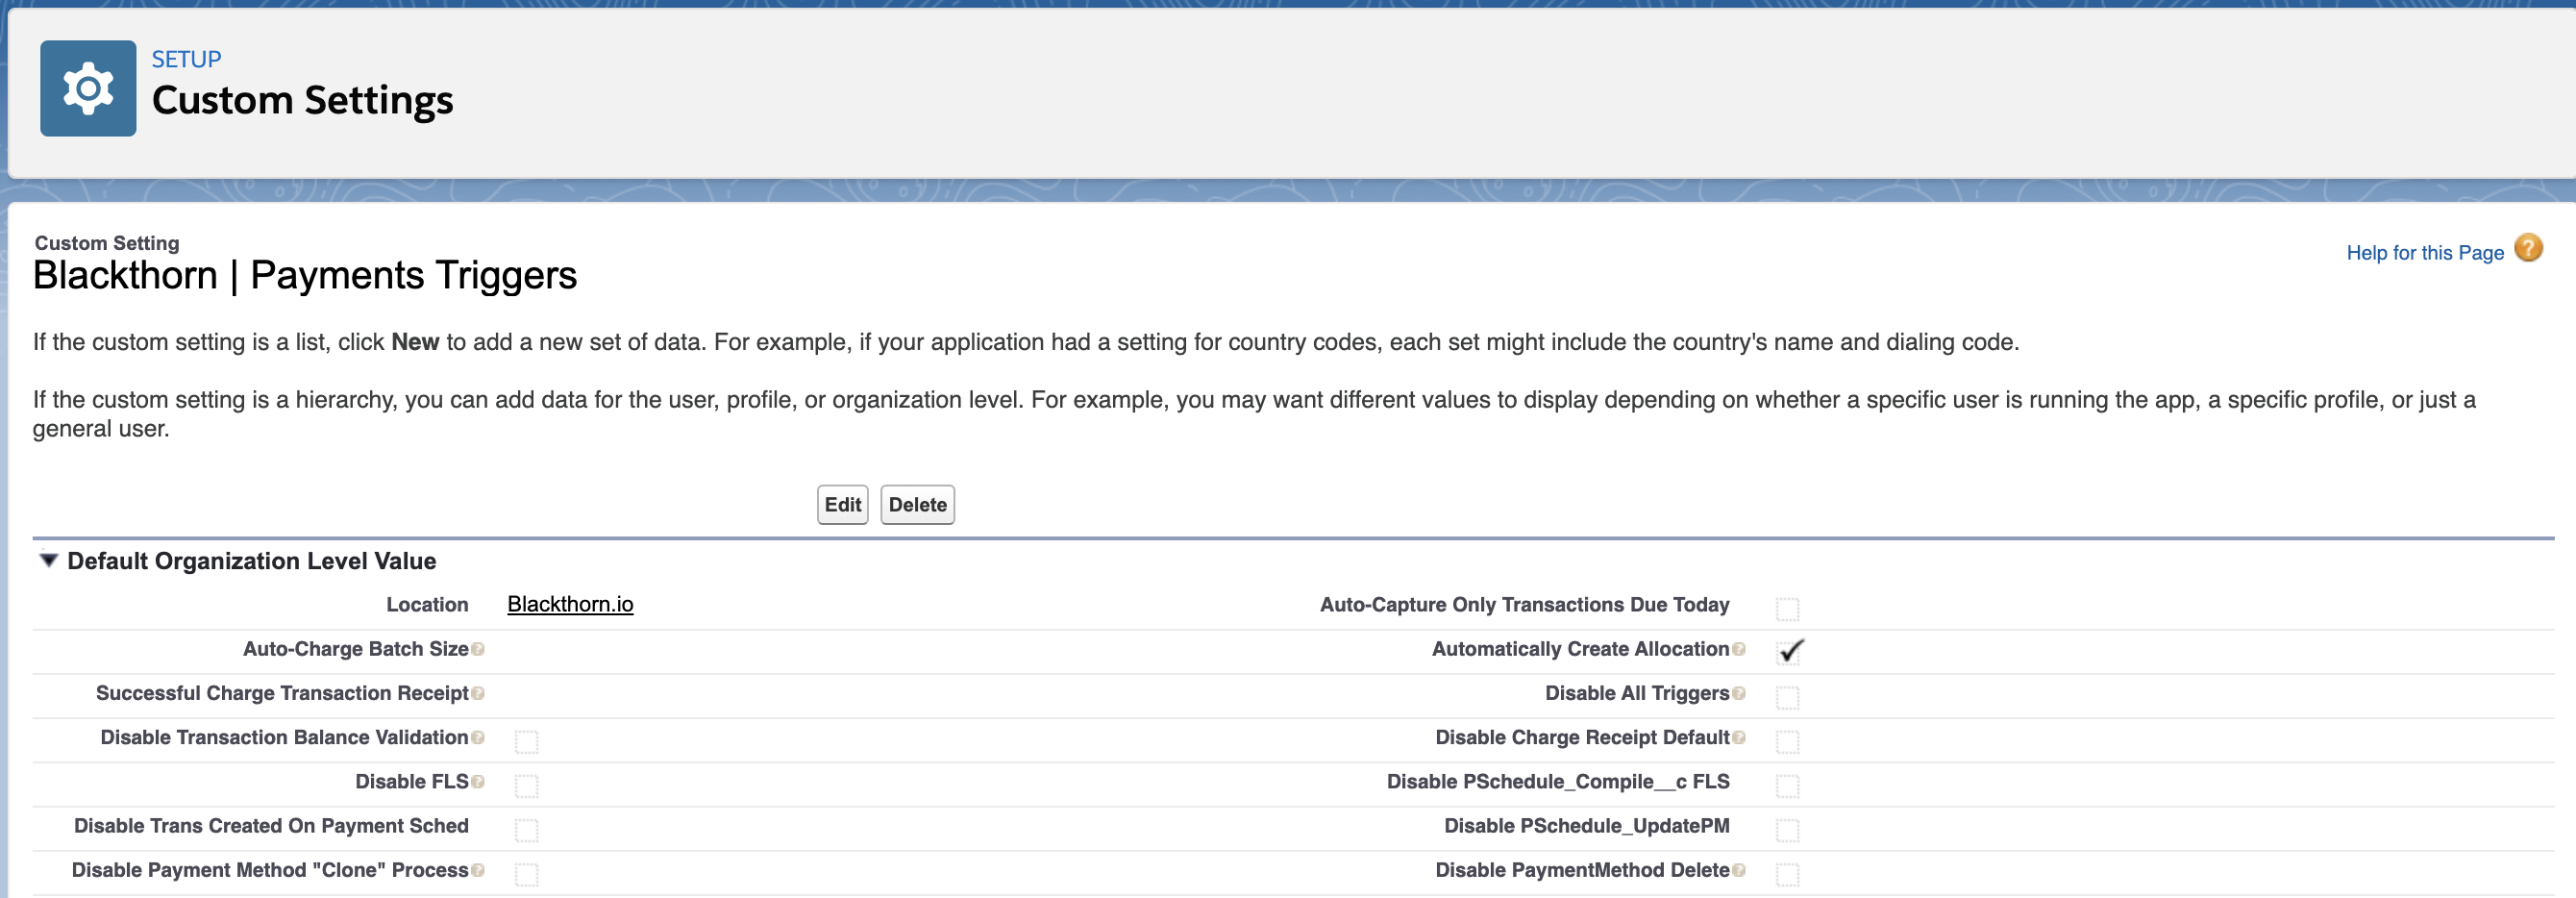Collapse Default Organization Level Value section
The width and height of the screenshot is (2576, 898).
point(48,560)
